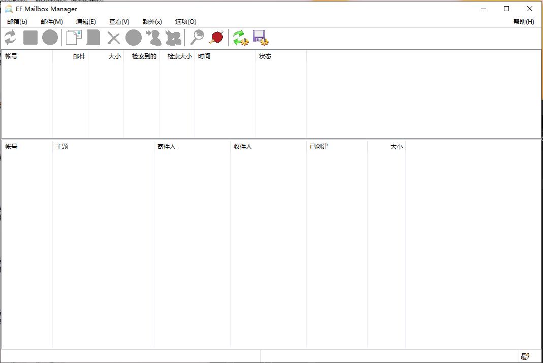Sort mailboxes by the 大小 column header

pyautogui.click(x=115, y=56)
